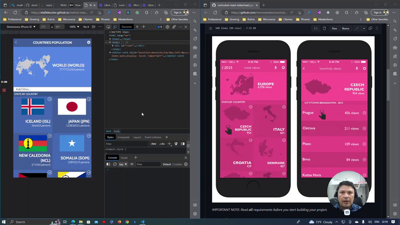Image resolution: width=400 pixels, height=225 pixels.
Task: Click the Blame button
Action: click(345, 28)
